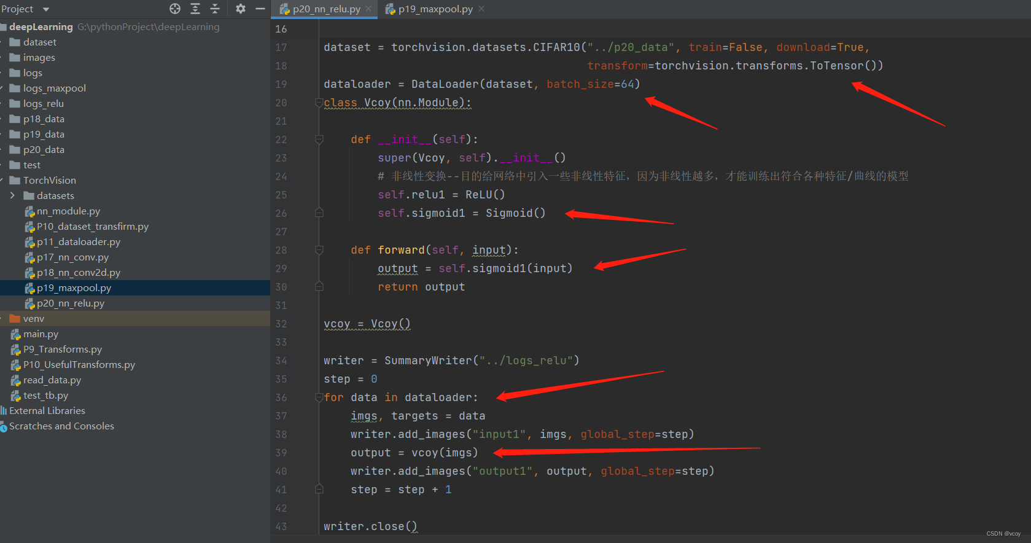
Task: Place cursor on 'writer.close()' line
Action: click(371, 526)
